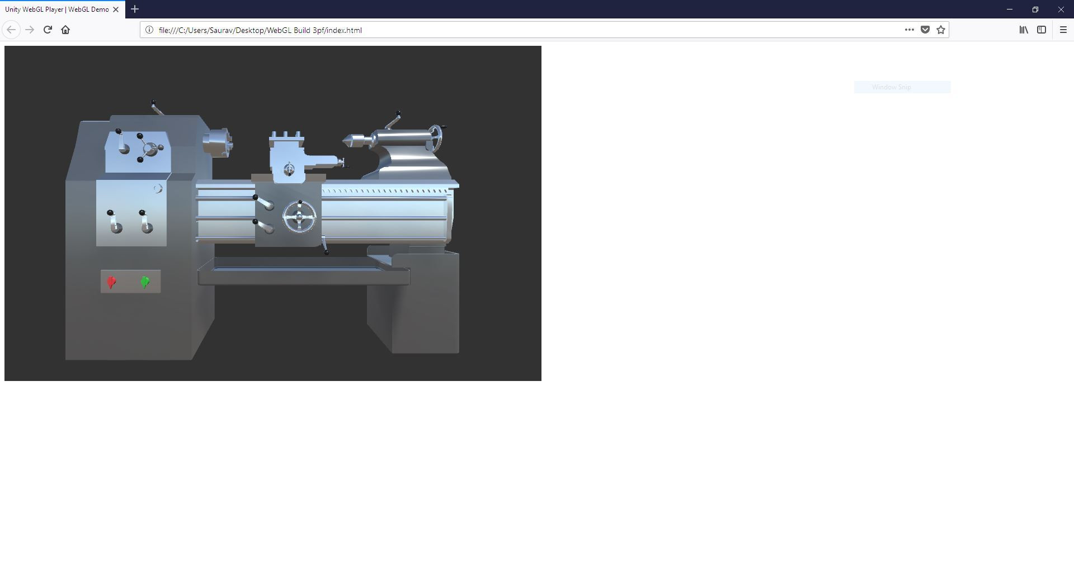Open a new browser tab

[x=135, y=9]
